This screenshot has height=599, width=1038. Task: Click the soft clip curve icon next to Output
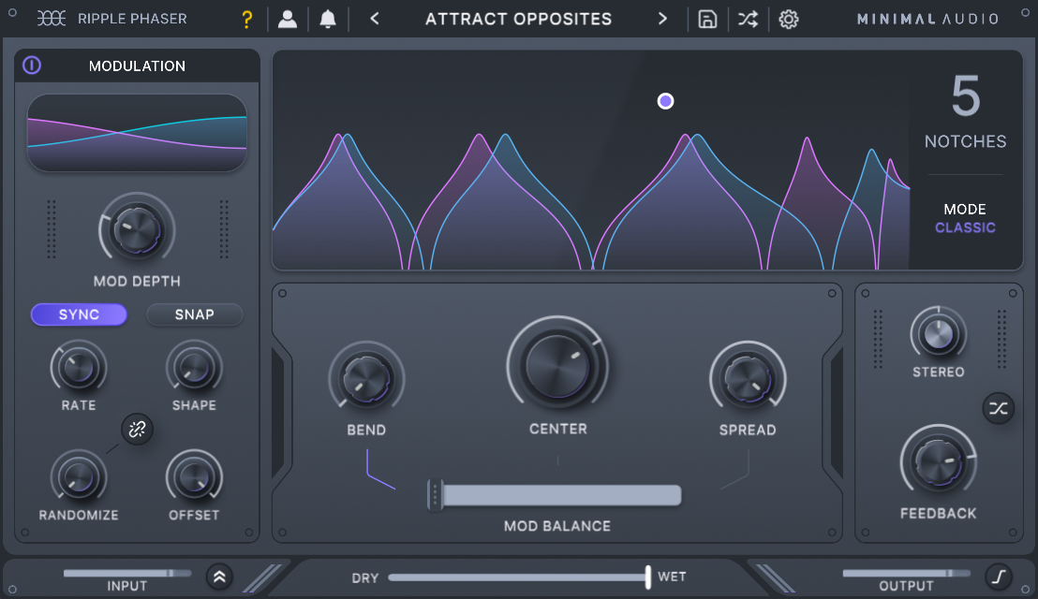[999, 577]
